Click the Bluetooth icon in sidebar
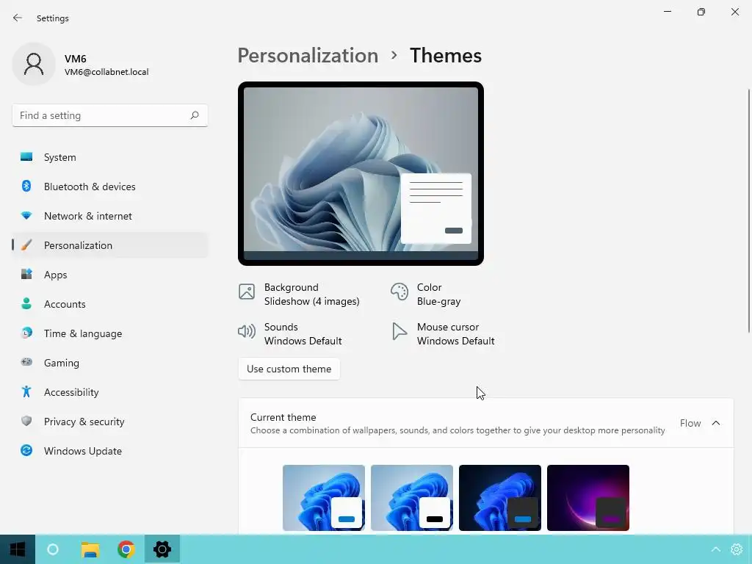The width and height of the screenshot is (752, 564). coord(26,186)
